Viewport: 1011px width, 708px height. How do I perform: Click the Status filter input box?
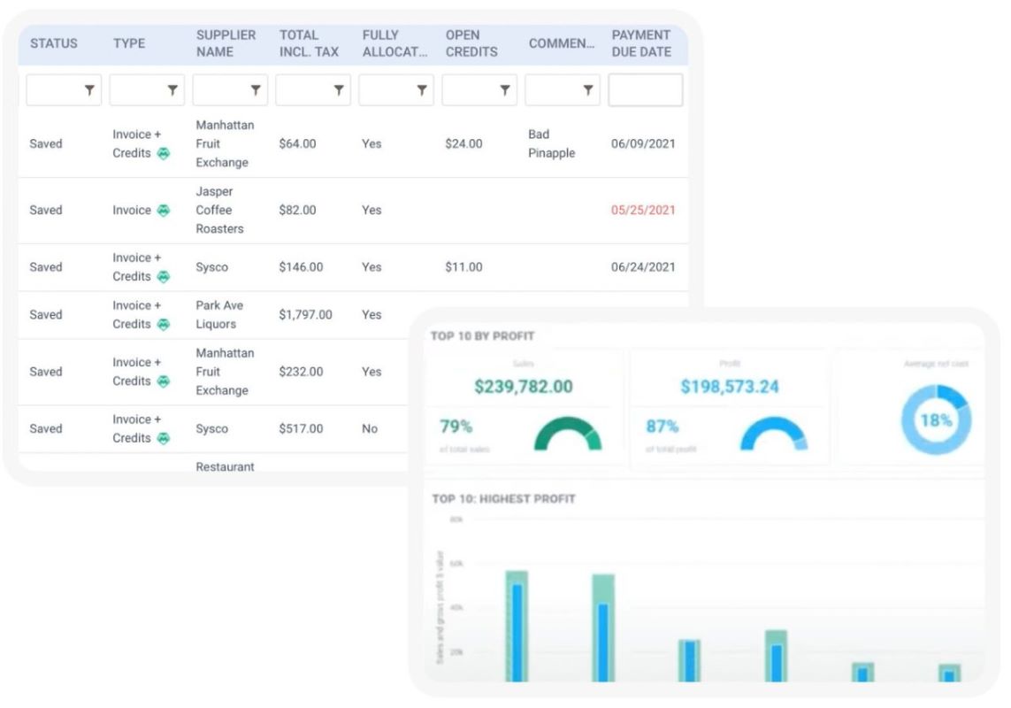(64, 89)
